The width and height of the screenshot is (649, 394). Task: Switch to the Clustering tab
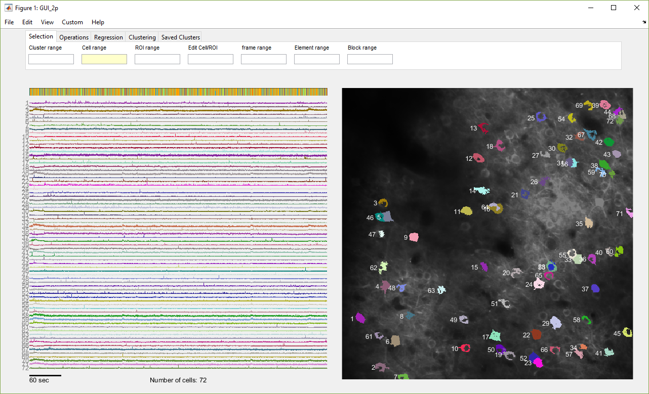click(x=142, y=37)
